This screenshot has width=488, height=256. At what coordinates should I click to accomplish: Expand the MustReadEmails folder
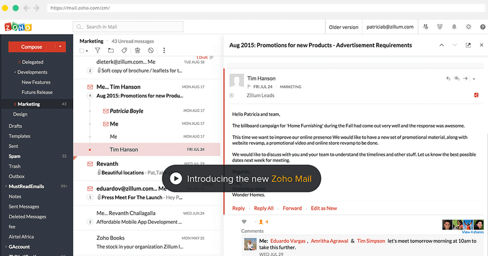pyautogui.click(x=6, y=186)
